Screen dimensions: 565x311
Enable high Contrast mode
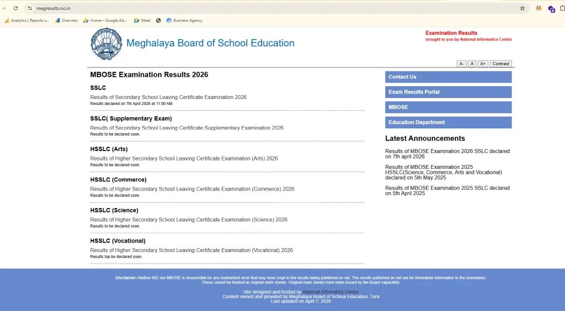(501, 63)
